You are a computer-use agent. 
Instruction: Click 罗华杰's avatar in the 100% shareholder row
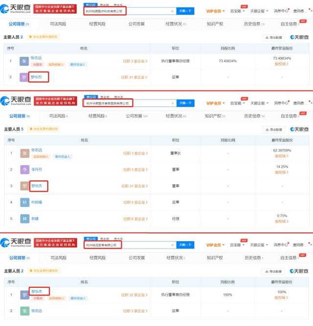(25, 295)
